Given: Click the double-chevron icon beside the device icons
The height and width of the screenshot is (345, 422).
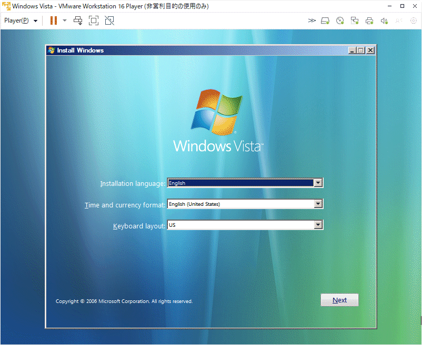Looking at the screenshot, I should click(x=312, y=20).
